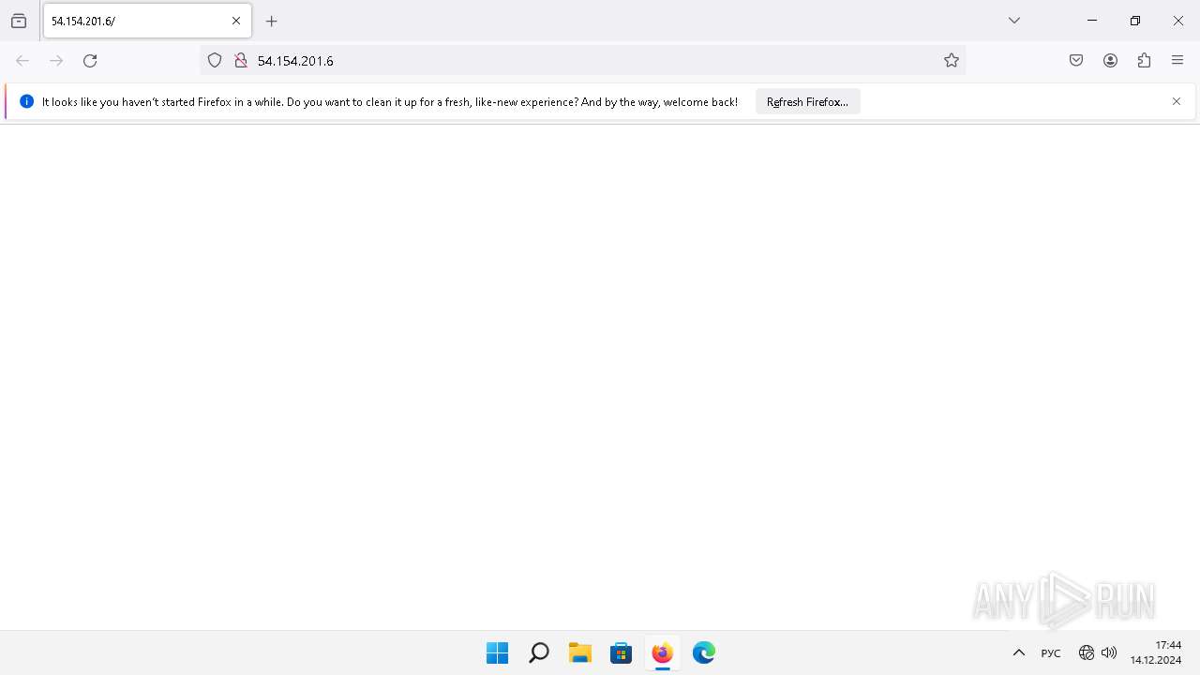1200x675 pixels.
Task: Open the Firefox account menu
Action: [1110, 60]
